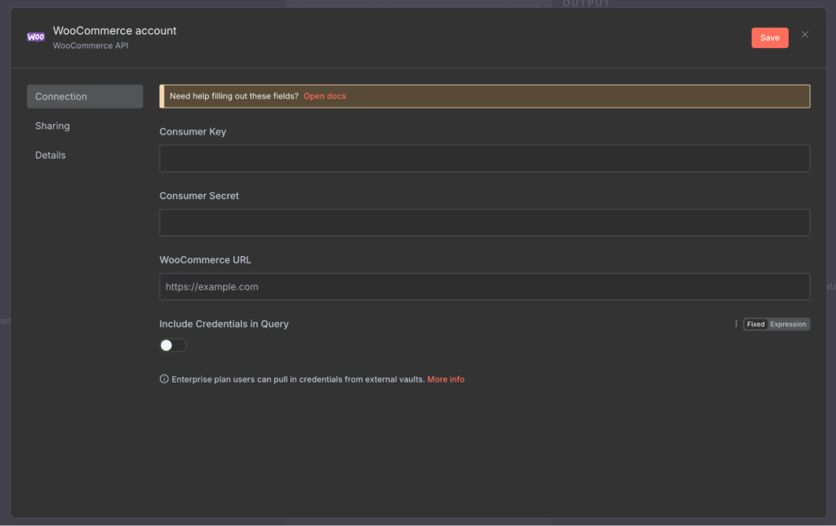Screen dimensions: 836x526
Task: Click the WooCommerce account title to rename
Action: click(114, 31)
